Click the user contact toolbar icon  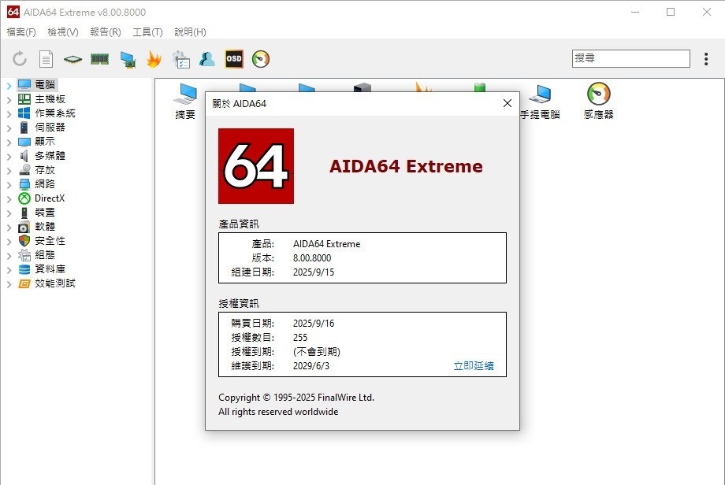coord(207,59)
